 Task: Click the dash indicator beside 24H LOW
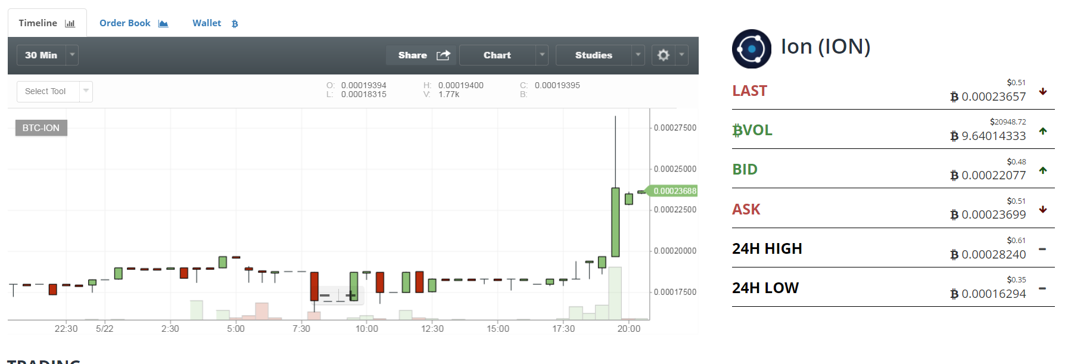pyautogui.click(x=1042, y=288)
